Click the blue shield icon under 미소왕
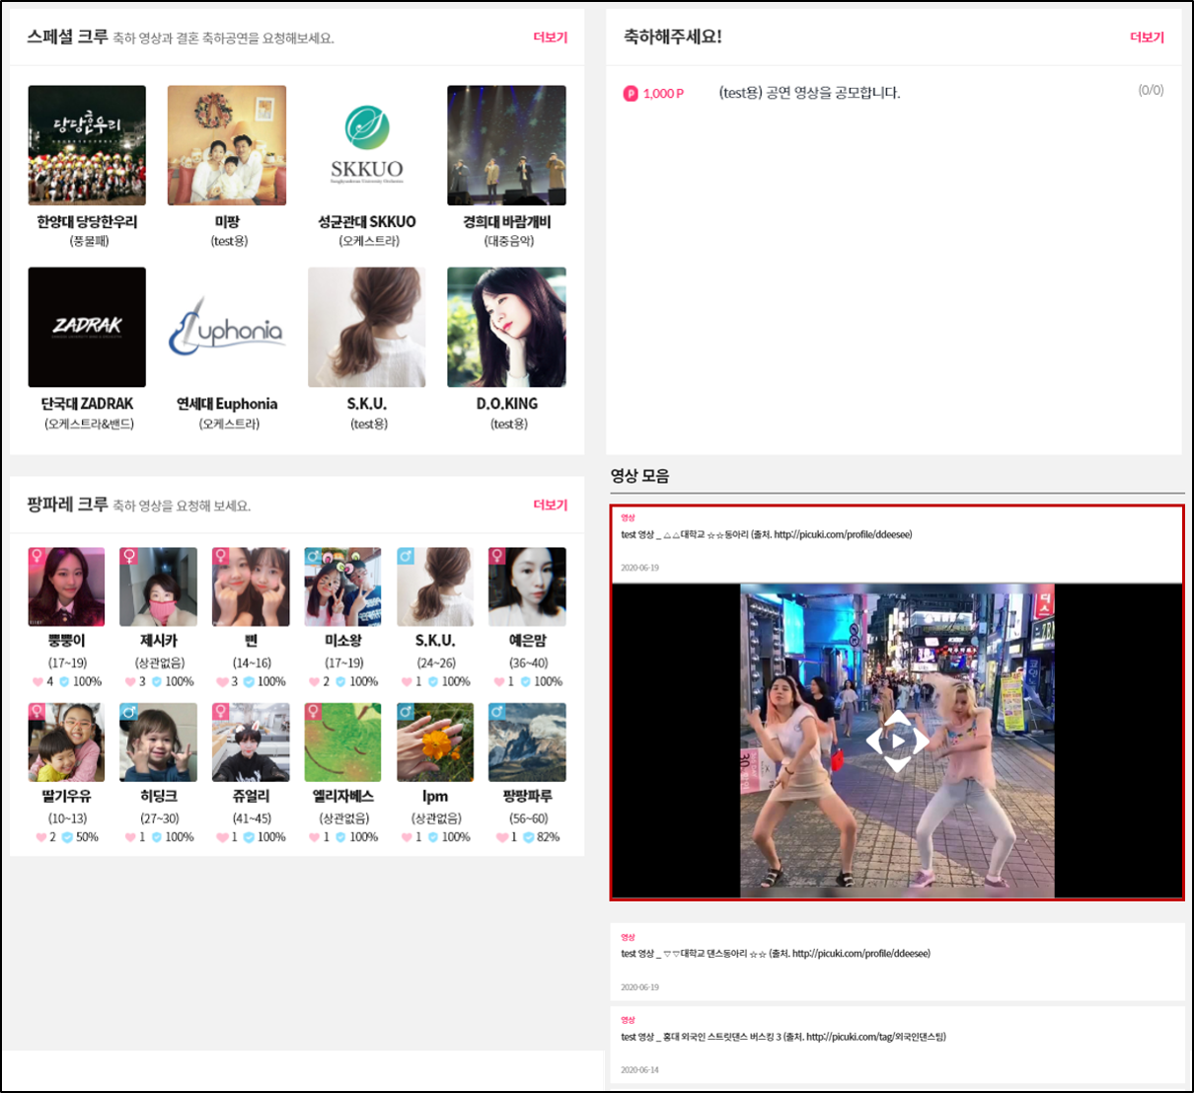Image resolution: width=1194 pixels, height=1093 pixels. (x=340, y=682)
